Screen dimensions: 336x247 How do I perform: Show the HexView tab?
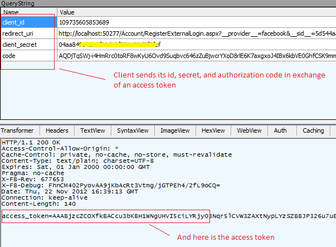click(213, 130)
